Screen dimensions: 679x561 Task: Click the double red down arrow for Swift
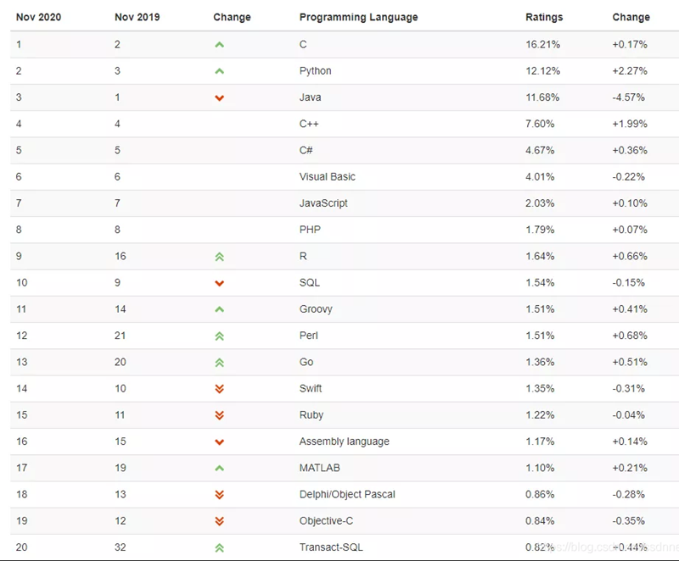[220, 389]
